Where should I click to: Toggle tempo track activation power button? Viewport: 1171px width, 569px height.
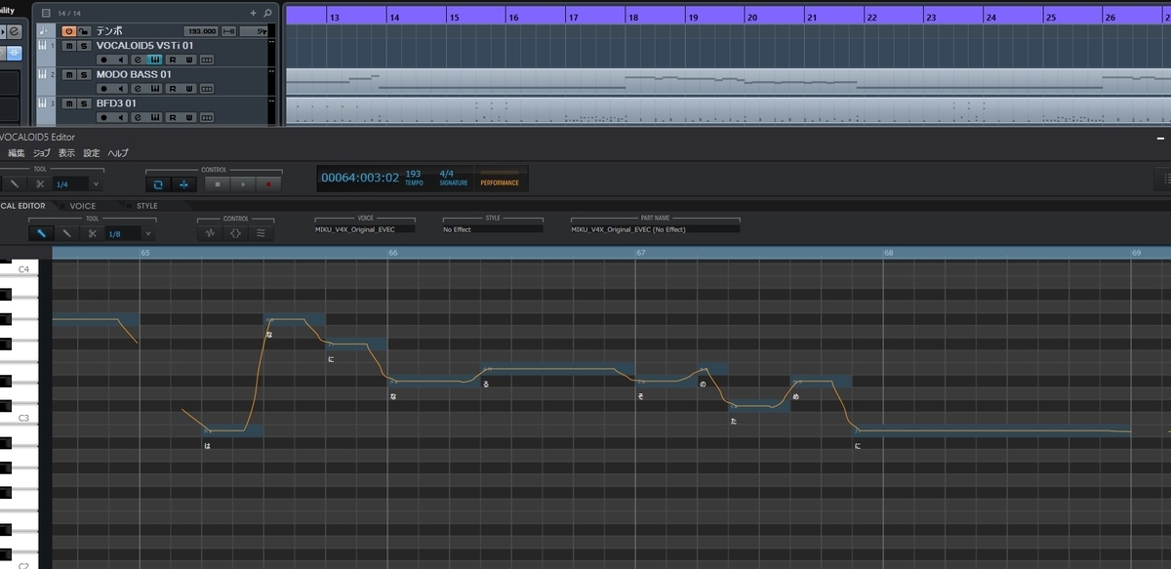tap(68, 31)
